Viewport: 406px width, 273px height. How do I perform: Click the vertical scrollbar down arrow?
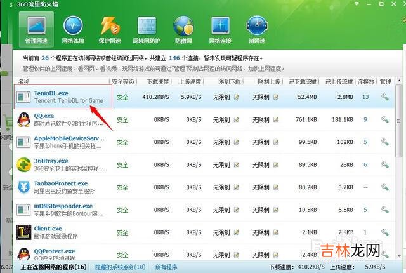(x=399, y=256)
